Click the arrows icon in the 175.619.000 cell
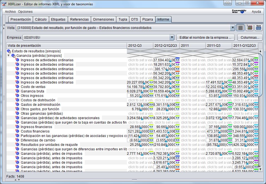The image size is (266, 184). [177, 96]
